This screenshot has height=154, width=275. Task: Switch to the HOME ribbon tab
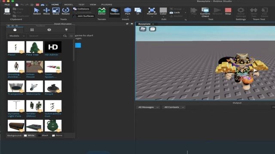click(55, 5)
